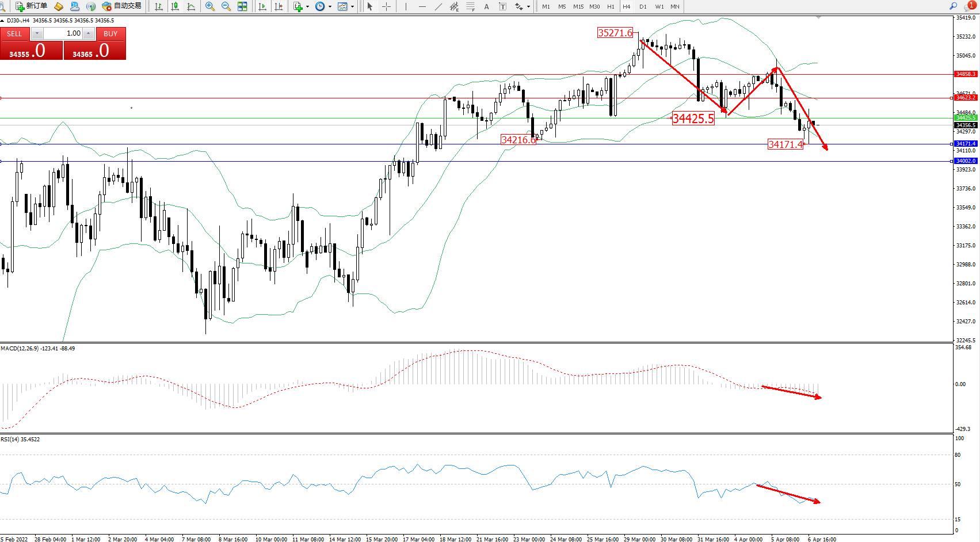Open the chart templates dropdown
Viewport: 980px width, 542px height.
point(352,6)
